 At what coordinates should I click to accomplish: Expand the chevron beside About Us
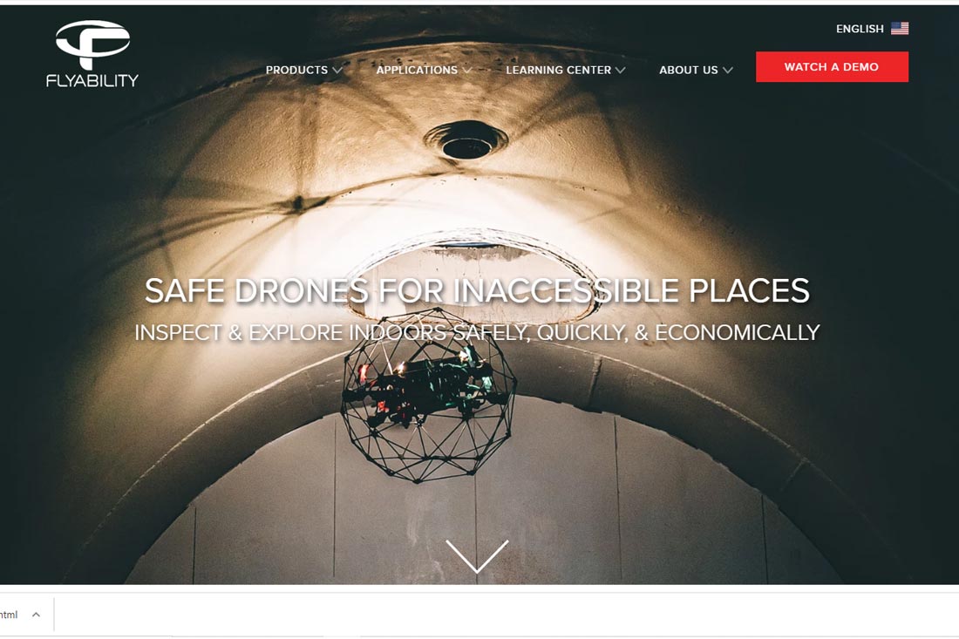[727, 71]
